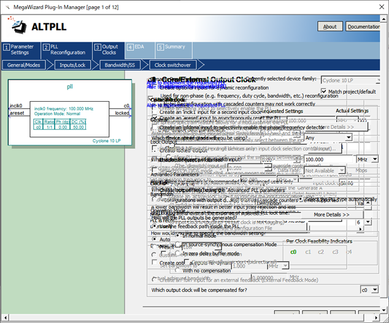Click the More Details >> button
The height and width of the screenshot is (323, 389).
[331, 215]
